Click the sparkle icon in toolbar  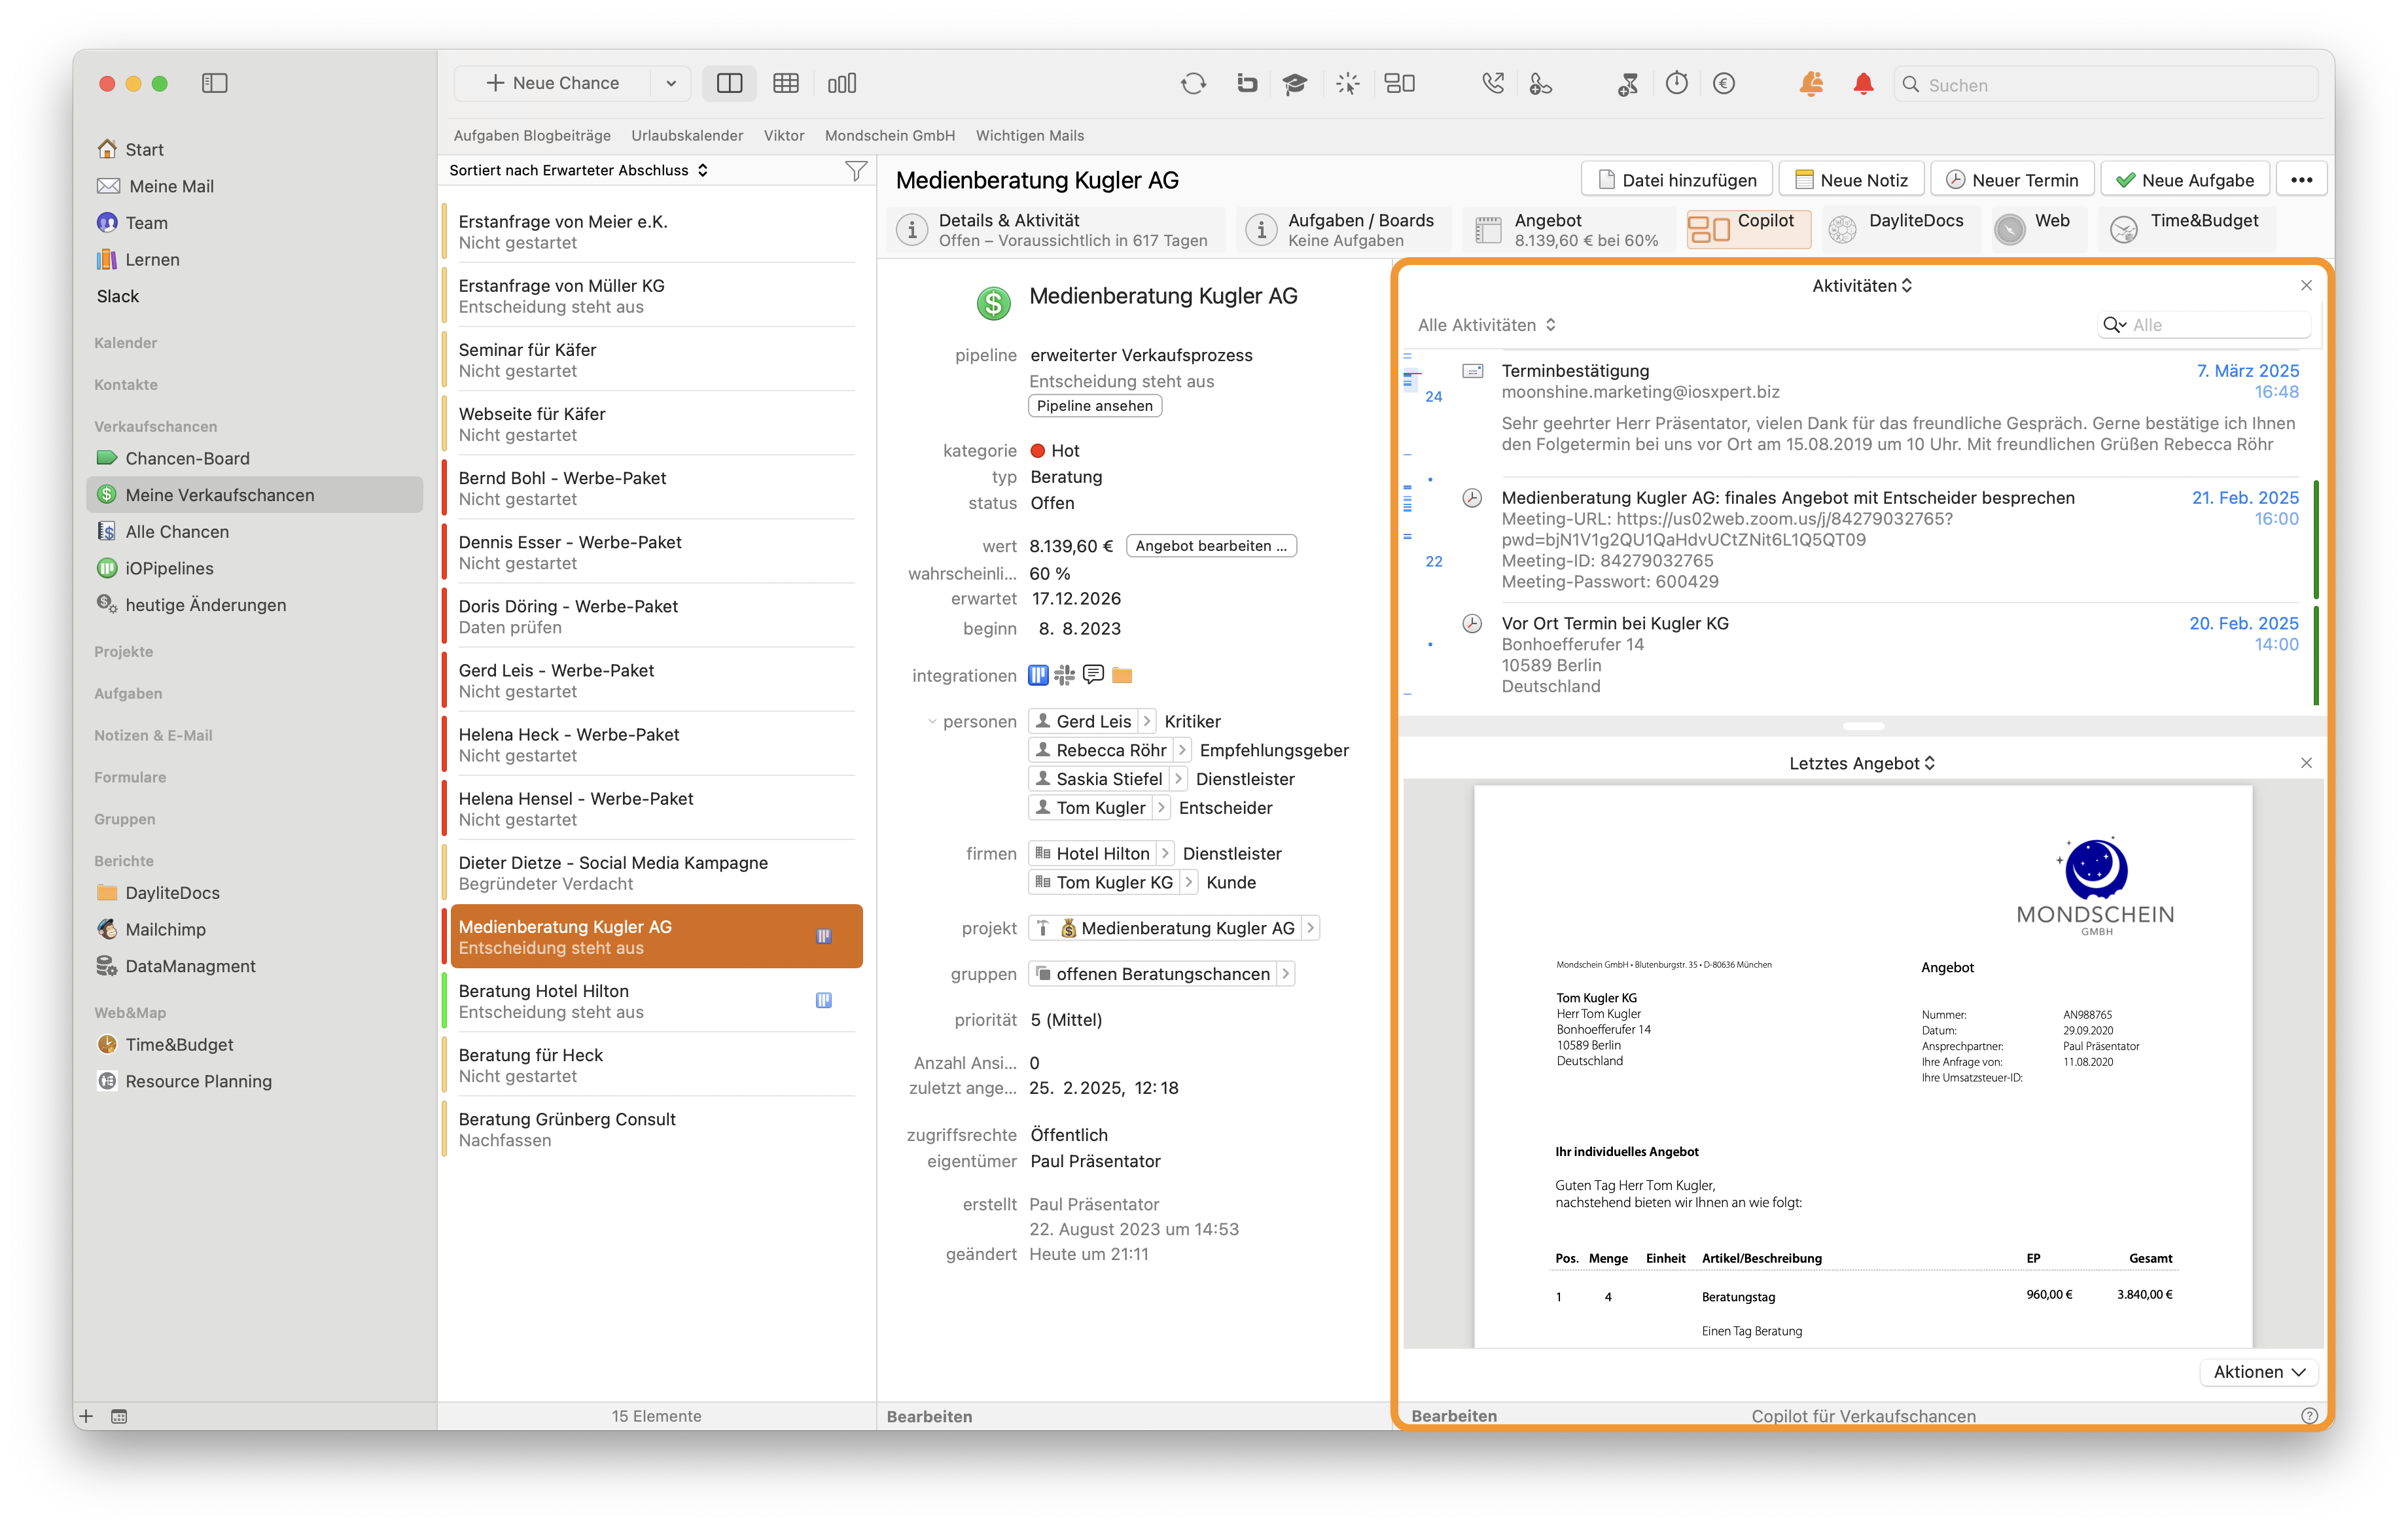(1347, 84)
